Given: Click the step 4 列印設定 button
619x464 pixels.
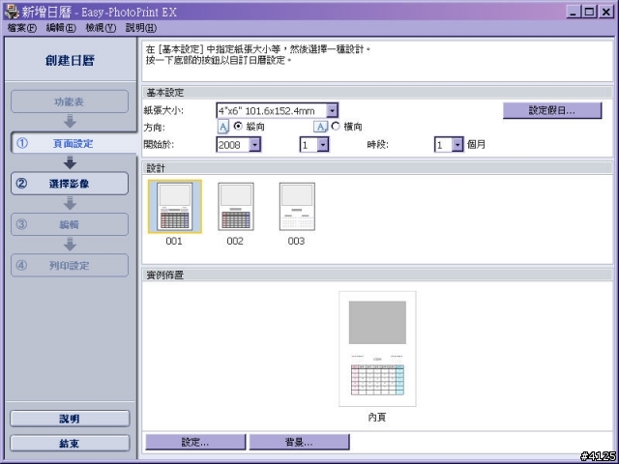Looking at the screenshot, I should (70, 265).
